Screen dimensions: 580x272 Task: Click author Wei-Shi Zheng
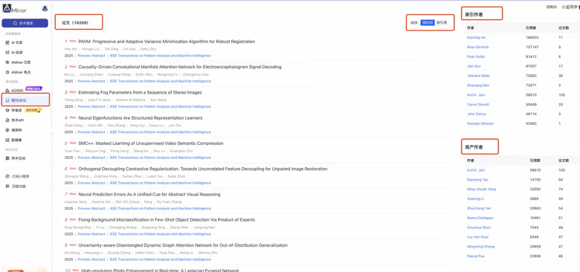[128, 202]
